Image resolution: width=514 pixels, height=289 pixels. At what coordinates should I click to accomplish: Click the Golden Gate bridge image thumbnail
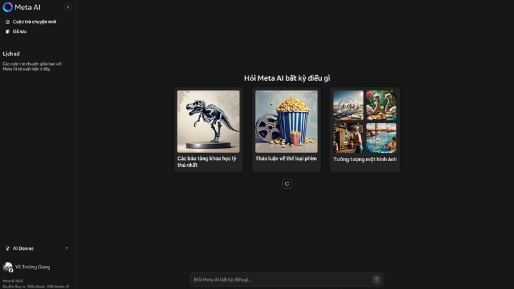381,138
